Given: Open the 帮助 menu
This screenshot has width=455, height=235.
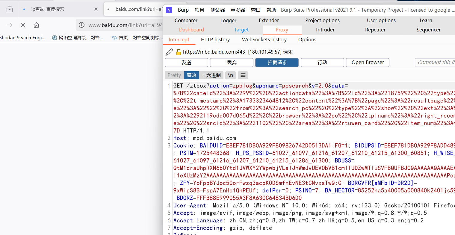Looking at the screenshot, I should pos(271,10).
